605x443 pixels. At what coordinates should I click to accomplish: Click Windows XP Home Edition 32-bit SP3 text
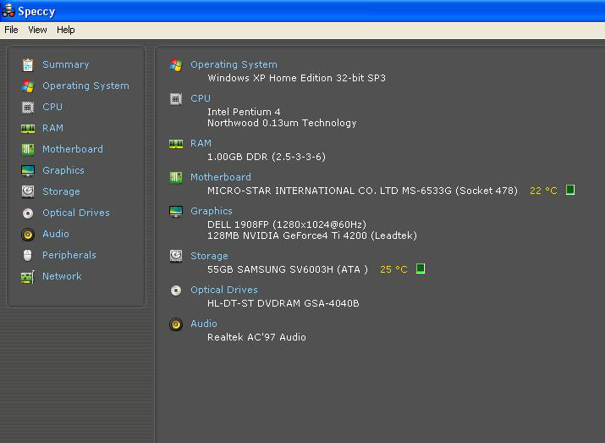pyautogui.click(x=296, y=78)
